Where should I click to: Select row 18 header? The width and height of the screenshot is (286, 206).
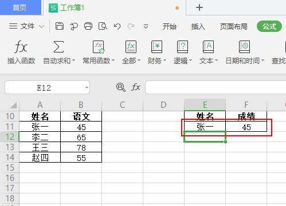pyautogui.click(x=10, y=199)
